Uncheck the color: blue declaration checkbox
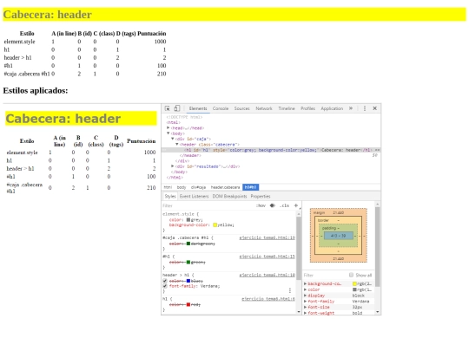Image resolution: width=469 pixels, height=351 pixels. pyautogui.click(x=165, y=281)
